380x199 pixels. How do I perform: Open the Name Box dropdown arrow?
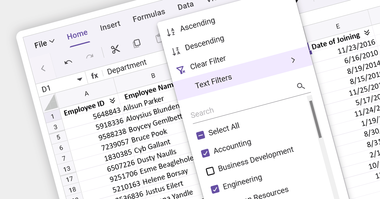click(x=79, y=79)
